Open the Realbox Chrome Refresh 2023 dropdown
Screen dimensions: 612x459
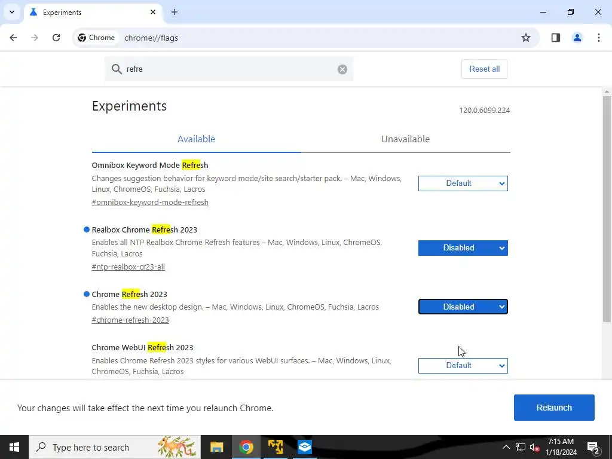(x=463, y=248)
